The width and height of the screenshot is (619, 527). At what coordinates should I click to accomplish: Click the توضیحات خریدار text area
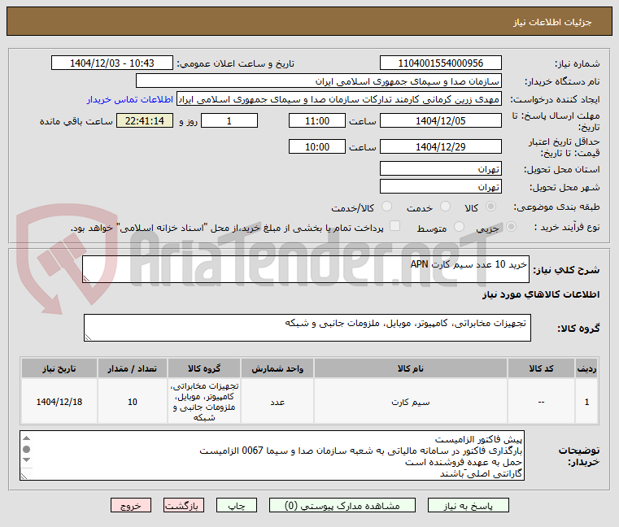coord(272,455)
